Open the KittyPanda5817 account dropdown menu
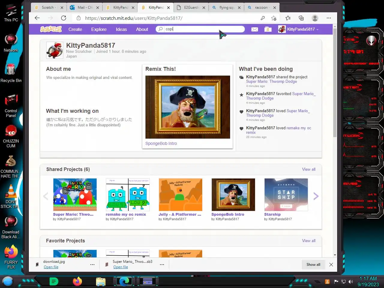The width and height of the screenshot is (384, 288). pos(298,29)
